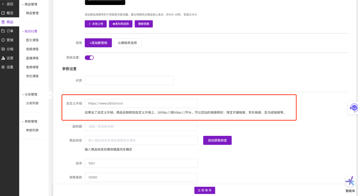This screenshot has width=358, height=196.
Task: Collapse the 知识付费 section header
Action: coord(30,31)
